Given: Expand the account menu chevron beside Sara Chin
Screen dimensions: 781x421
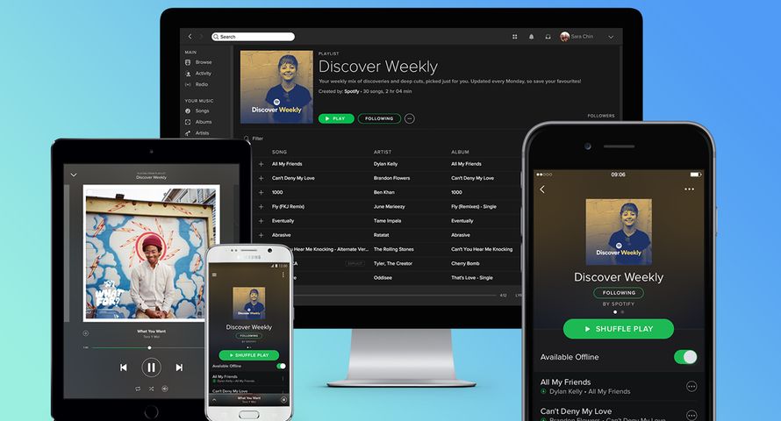Looking at the screenshot, I should click(611, 37).
